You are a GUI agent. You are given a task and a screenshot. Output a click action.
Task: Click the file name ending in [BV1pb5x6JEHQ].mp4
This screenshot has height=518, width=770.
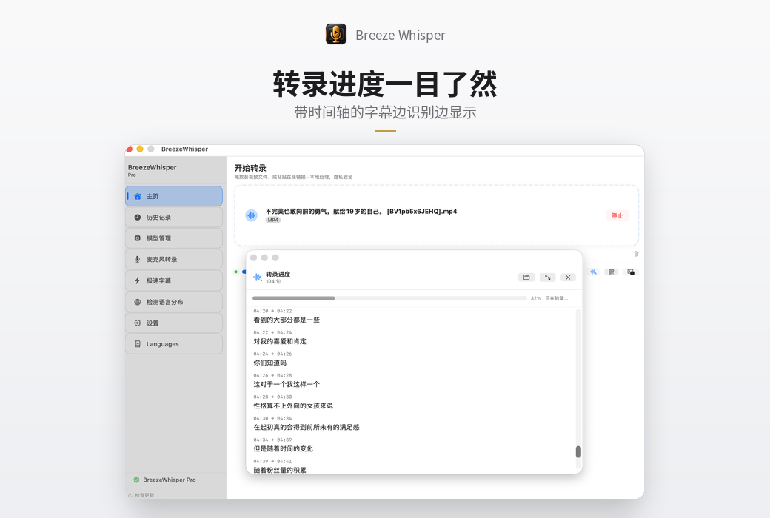(361, 211)
